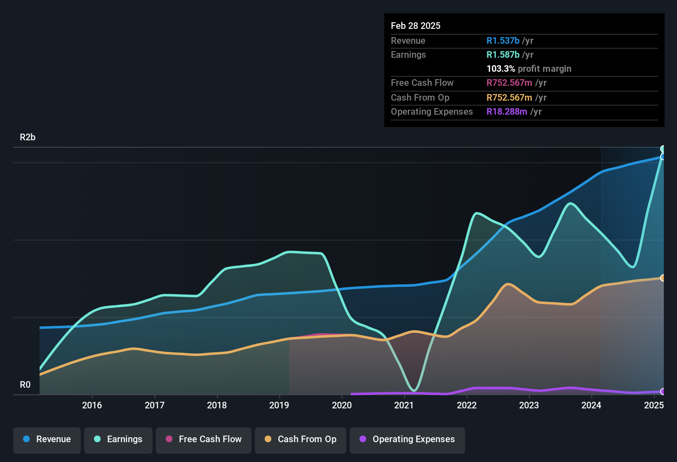
Task: Toggle the Cash From Op legend button
Action: [x=301, y=441]
